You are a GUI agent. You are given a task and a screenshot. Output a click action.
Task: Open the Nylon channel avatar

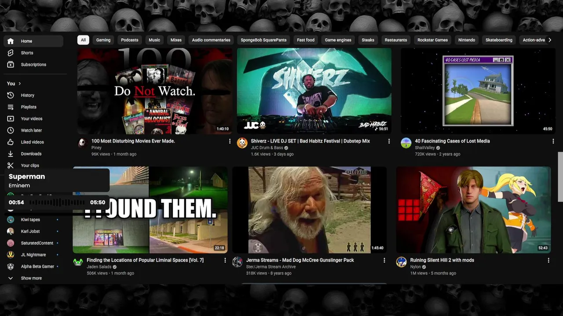click(x=402, y=262)
